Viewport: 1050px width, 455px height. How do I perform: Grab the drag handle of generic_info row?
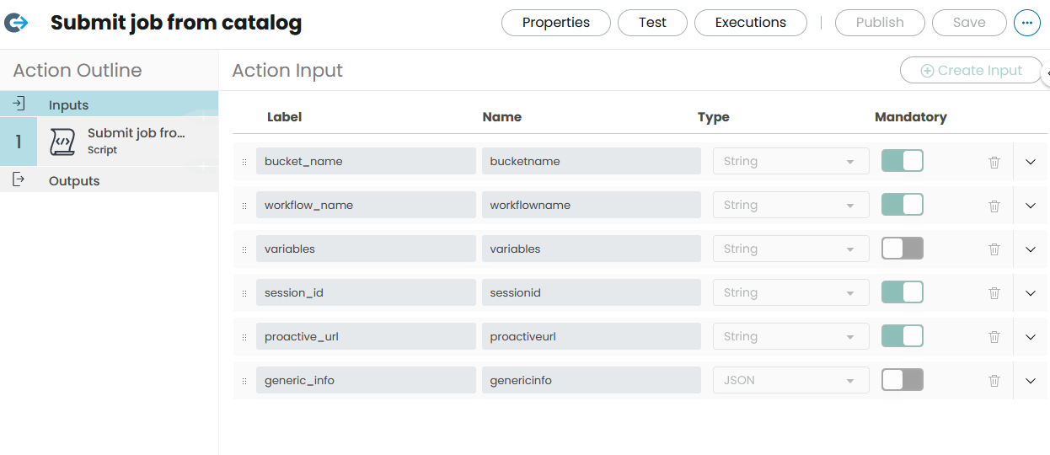244,381
